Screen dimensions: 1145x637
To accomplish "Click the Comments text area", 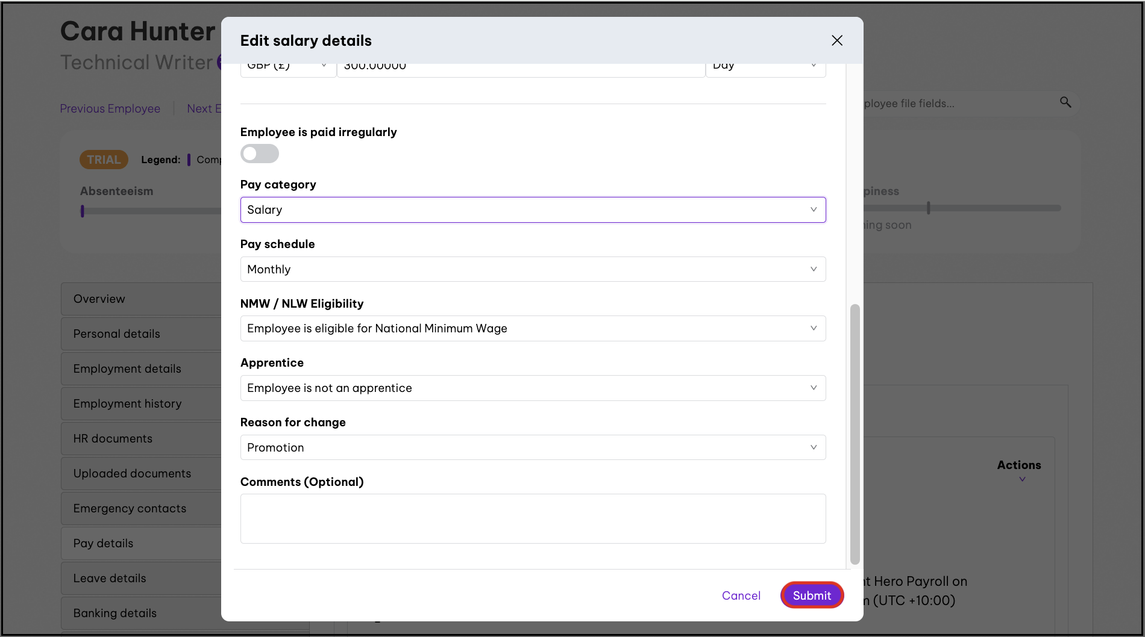I will pyautogui.click(x=533, y=518).
